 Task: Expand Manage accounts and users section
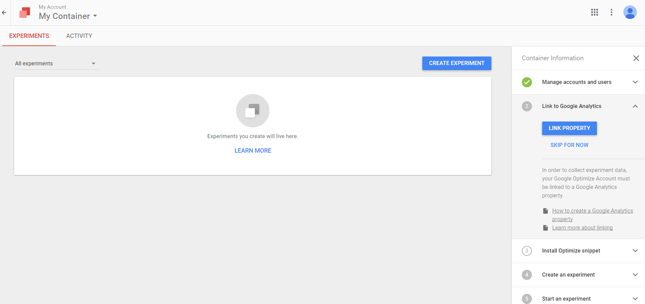(x=635, y=82)
